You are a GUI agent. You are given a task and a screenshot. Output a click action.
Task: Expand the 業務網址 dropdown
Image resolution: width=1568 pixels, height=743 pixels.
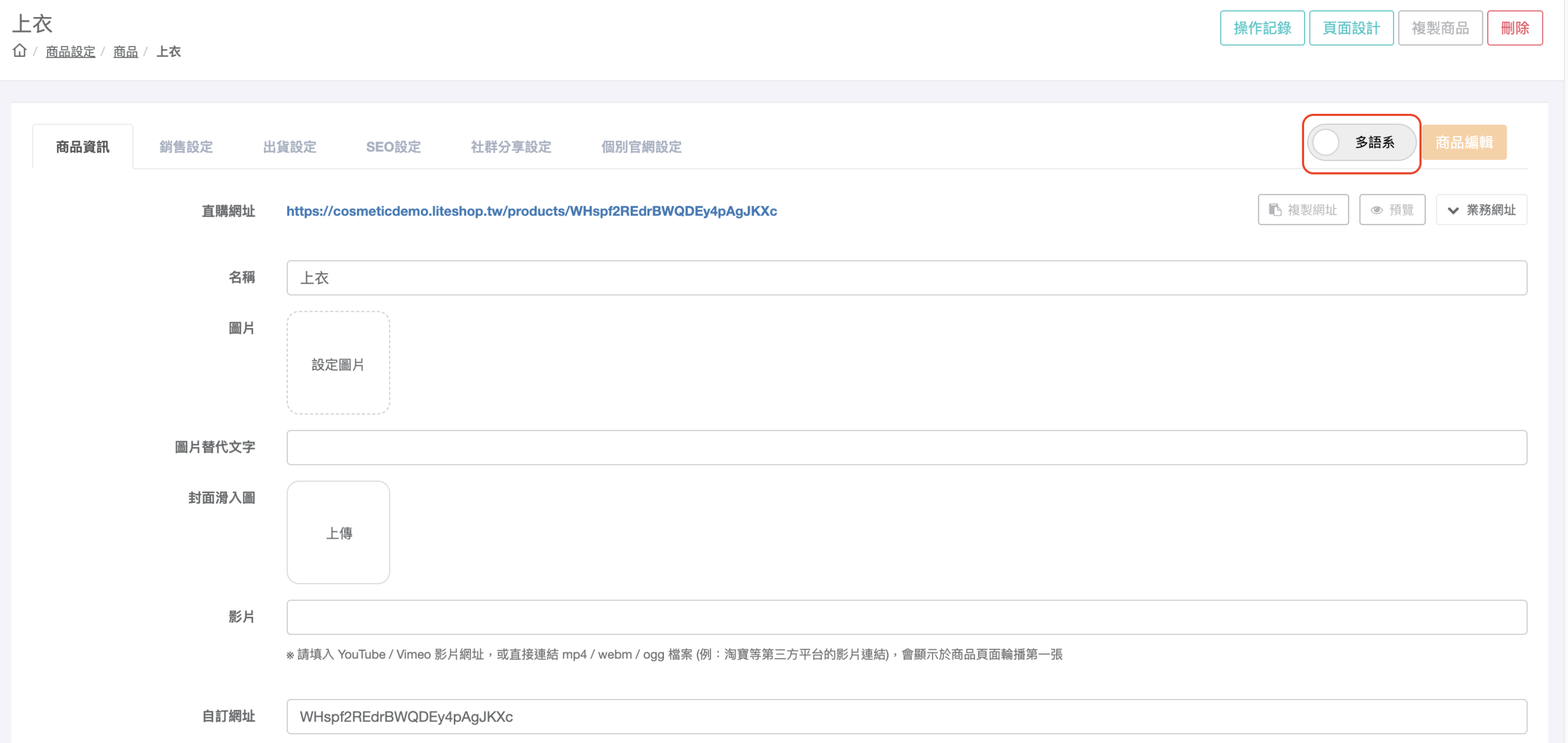[1481, 210]
